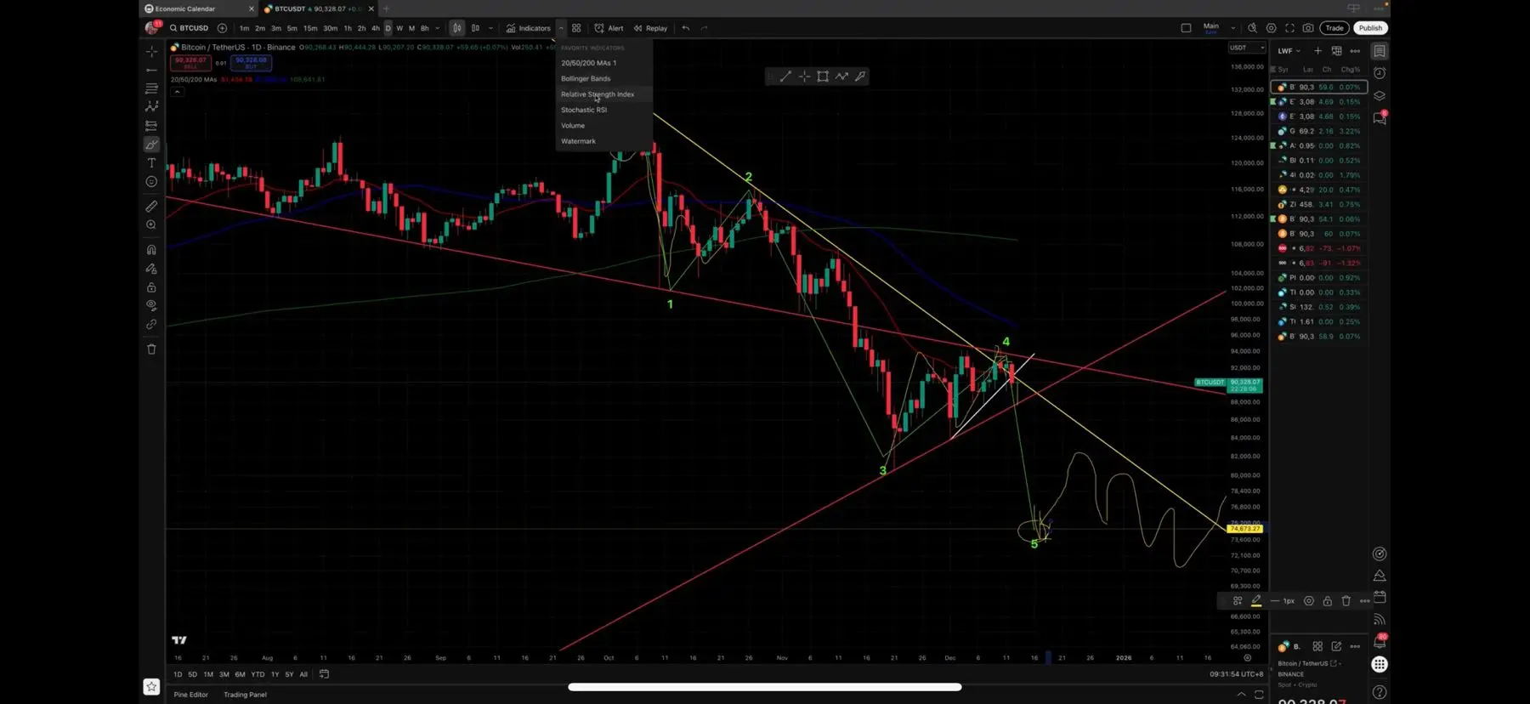Select the 4h timeframe
1530x704 pixels.
(x=375, y=28)
